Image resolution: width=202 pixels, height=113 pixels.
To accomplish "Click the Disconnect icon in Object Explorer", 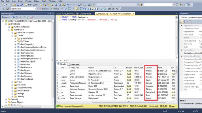I will 17,17.
